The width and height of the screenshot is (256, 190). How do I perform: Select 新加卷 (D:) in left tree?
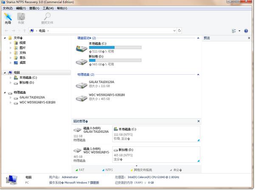click(27, 83)
